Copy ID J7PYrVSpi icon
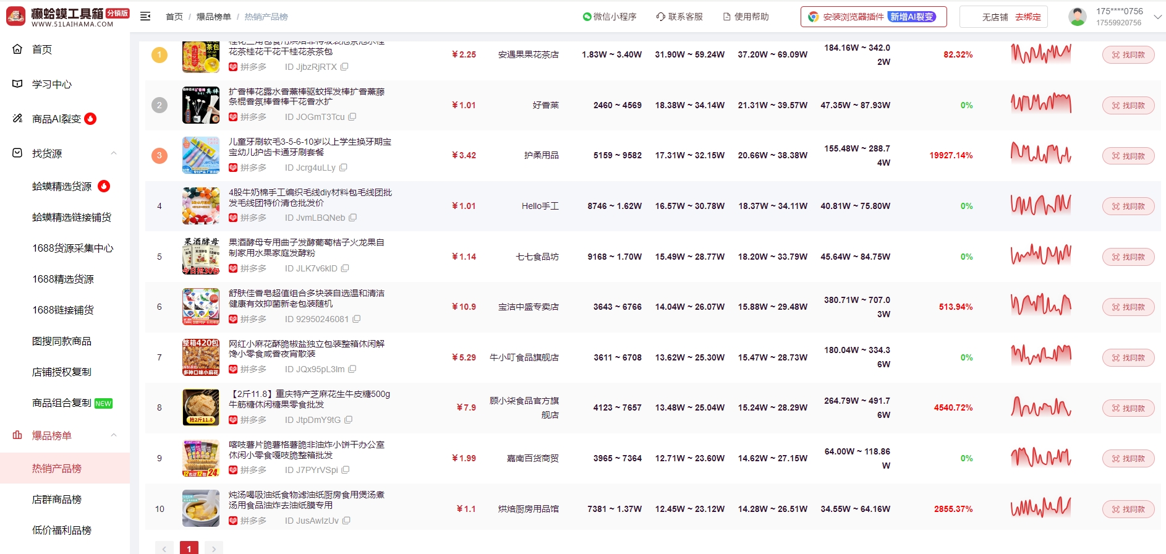Image resolution: width=1166 pixels, height=554 pixels. pyautogui.click(x=346, y=470)
